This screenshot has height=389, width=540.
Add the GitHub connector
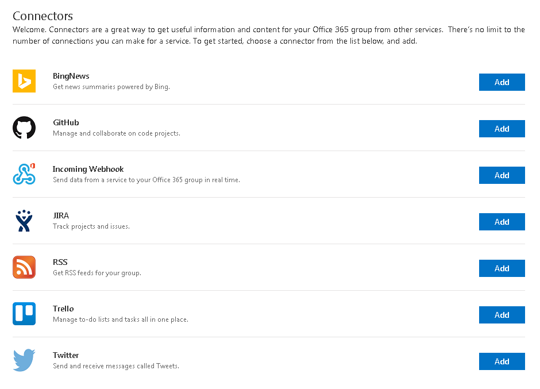pyautogui.click(x=502, y=129)
